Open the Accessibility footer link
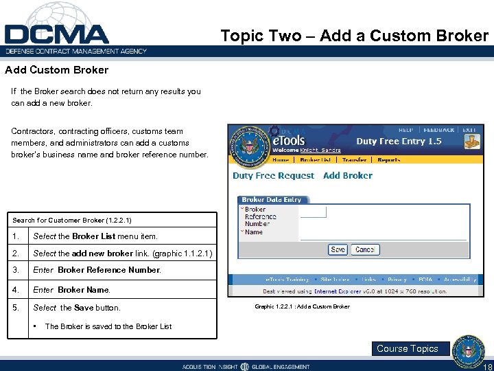 pyautogui.click(x=460, y=280)
